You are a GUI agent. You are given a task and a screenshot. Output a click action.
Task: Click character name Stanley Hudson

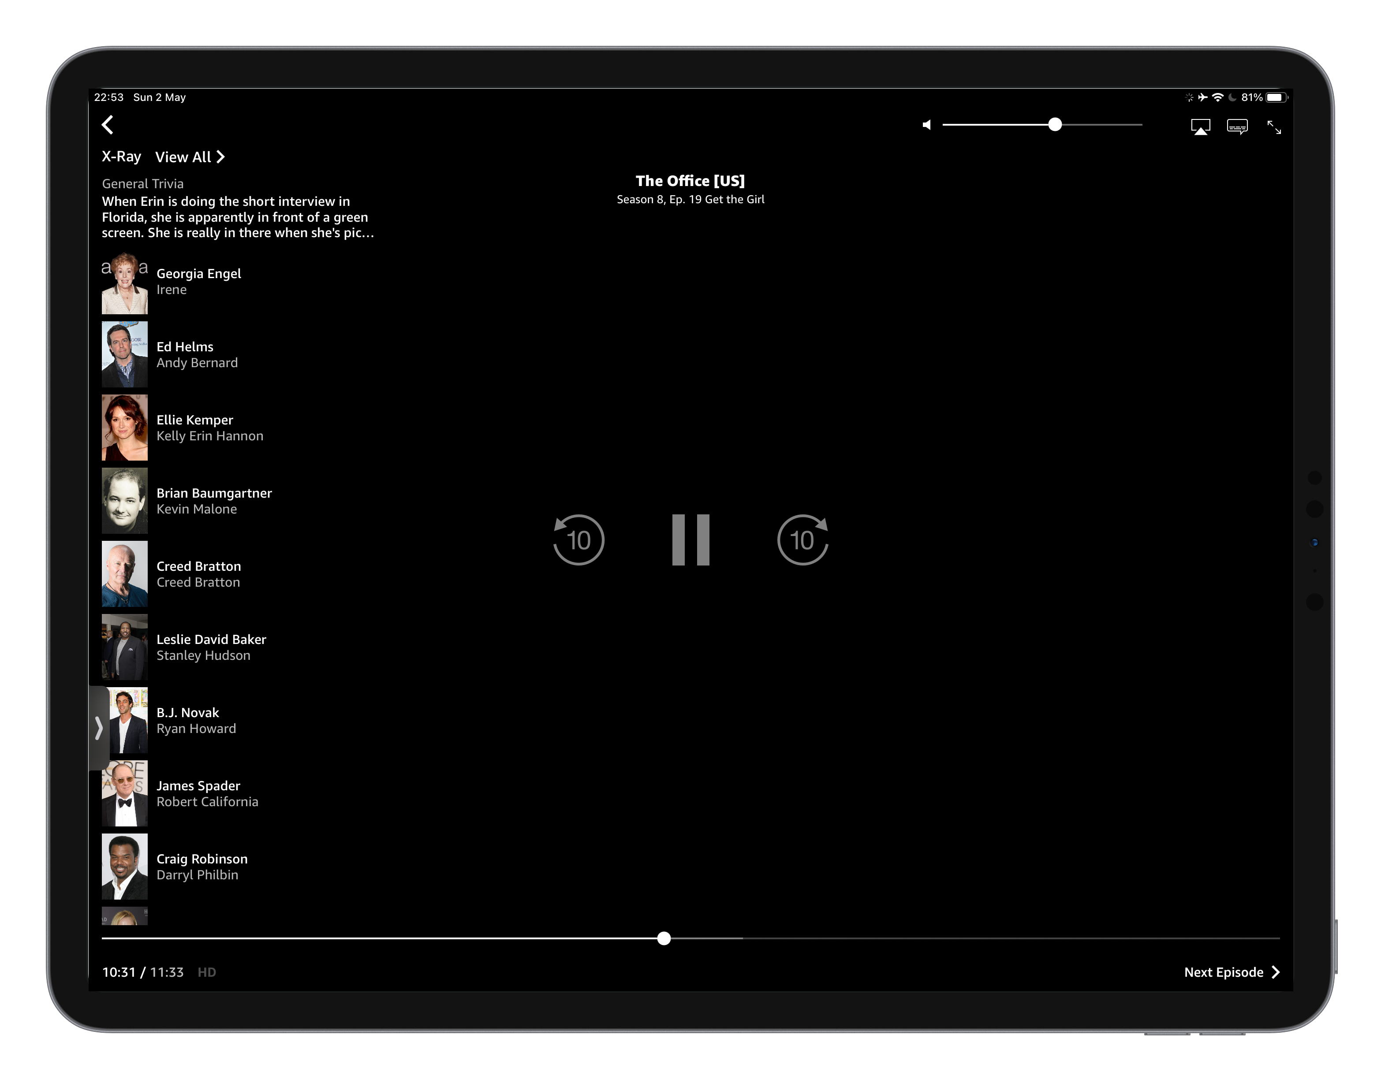pyautogui.click(x=203, y=655)
